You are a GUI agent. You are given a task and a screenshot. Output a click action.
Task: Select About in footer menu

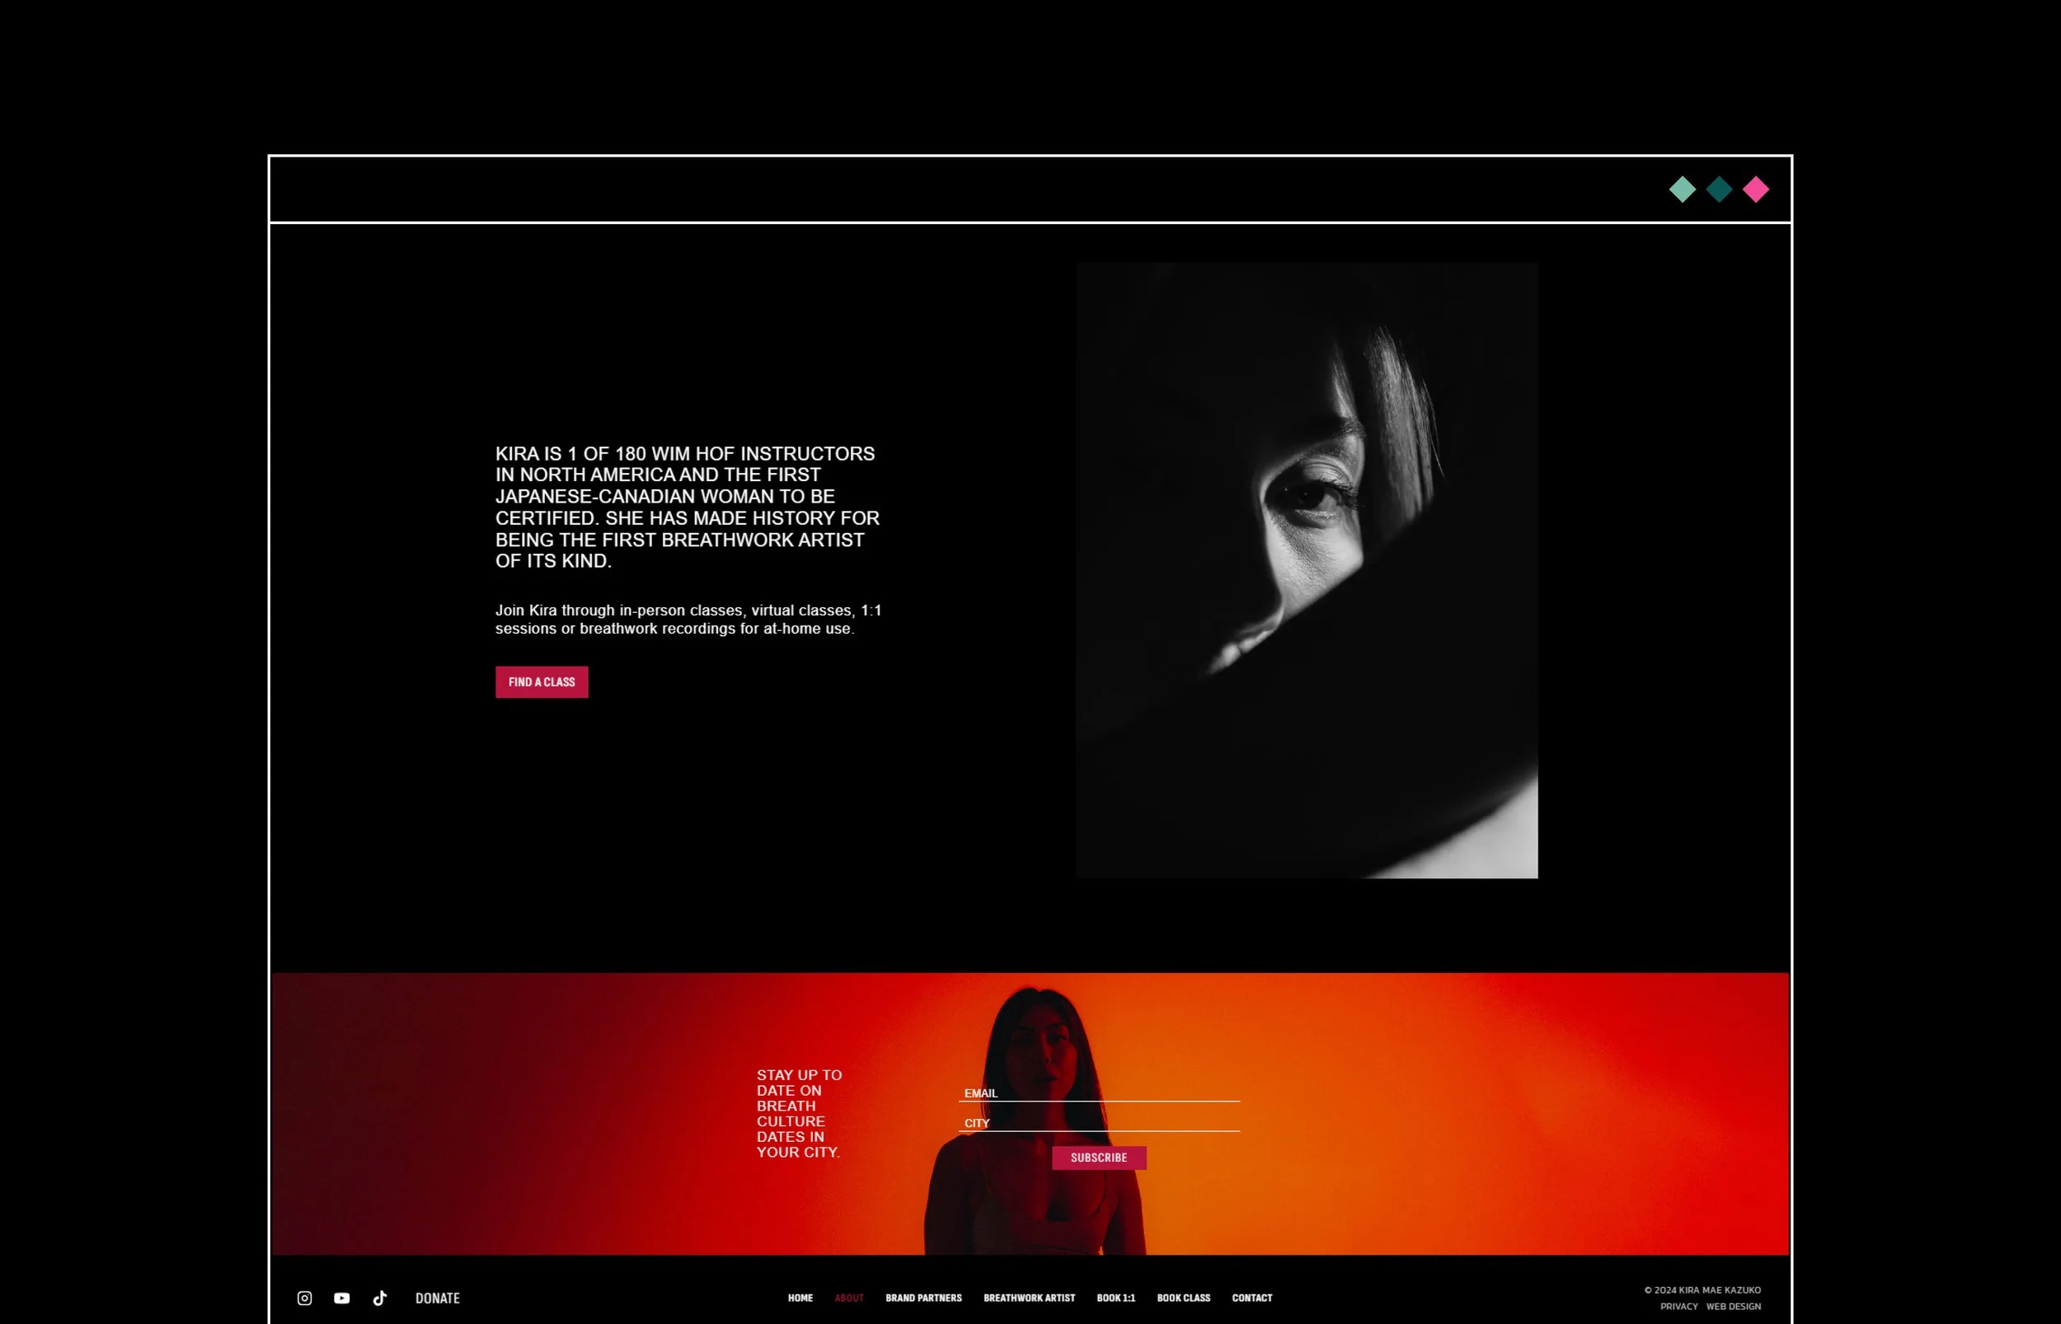coord(849,1298)
